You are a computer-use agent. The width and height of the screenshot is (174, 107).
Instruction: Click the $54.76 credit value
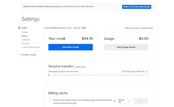click(87, 39)
